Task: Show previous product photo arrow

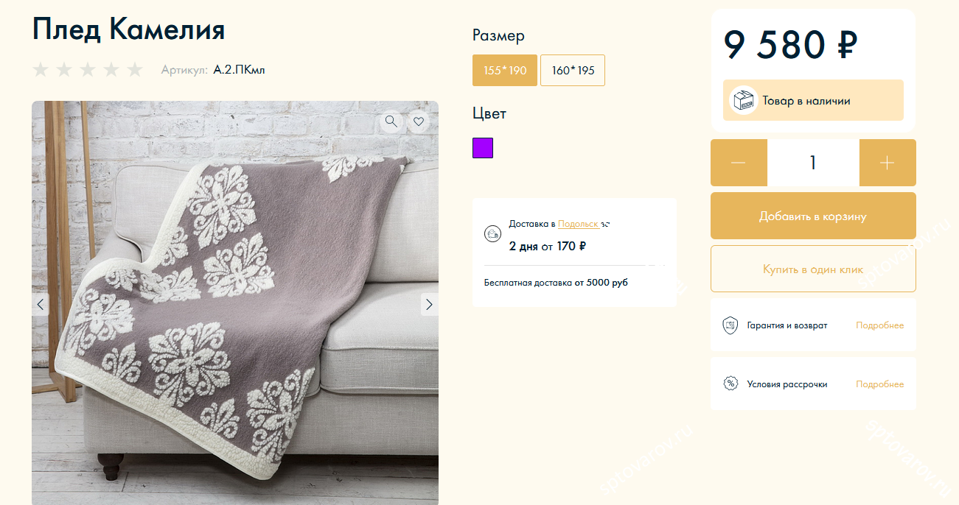Action: coord(41,304)
